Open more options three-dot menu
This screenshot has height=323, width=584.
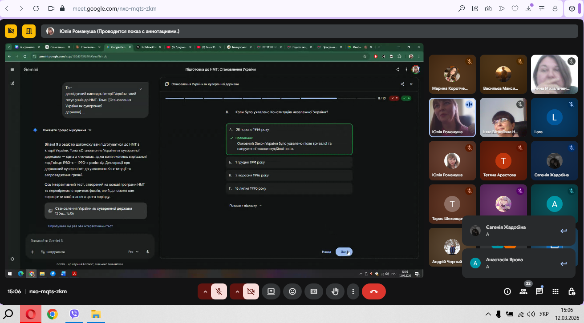pos(353,291)
